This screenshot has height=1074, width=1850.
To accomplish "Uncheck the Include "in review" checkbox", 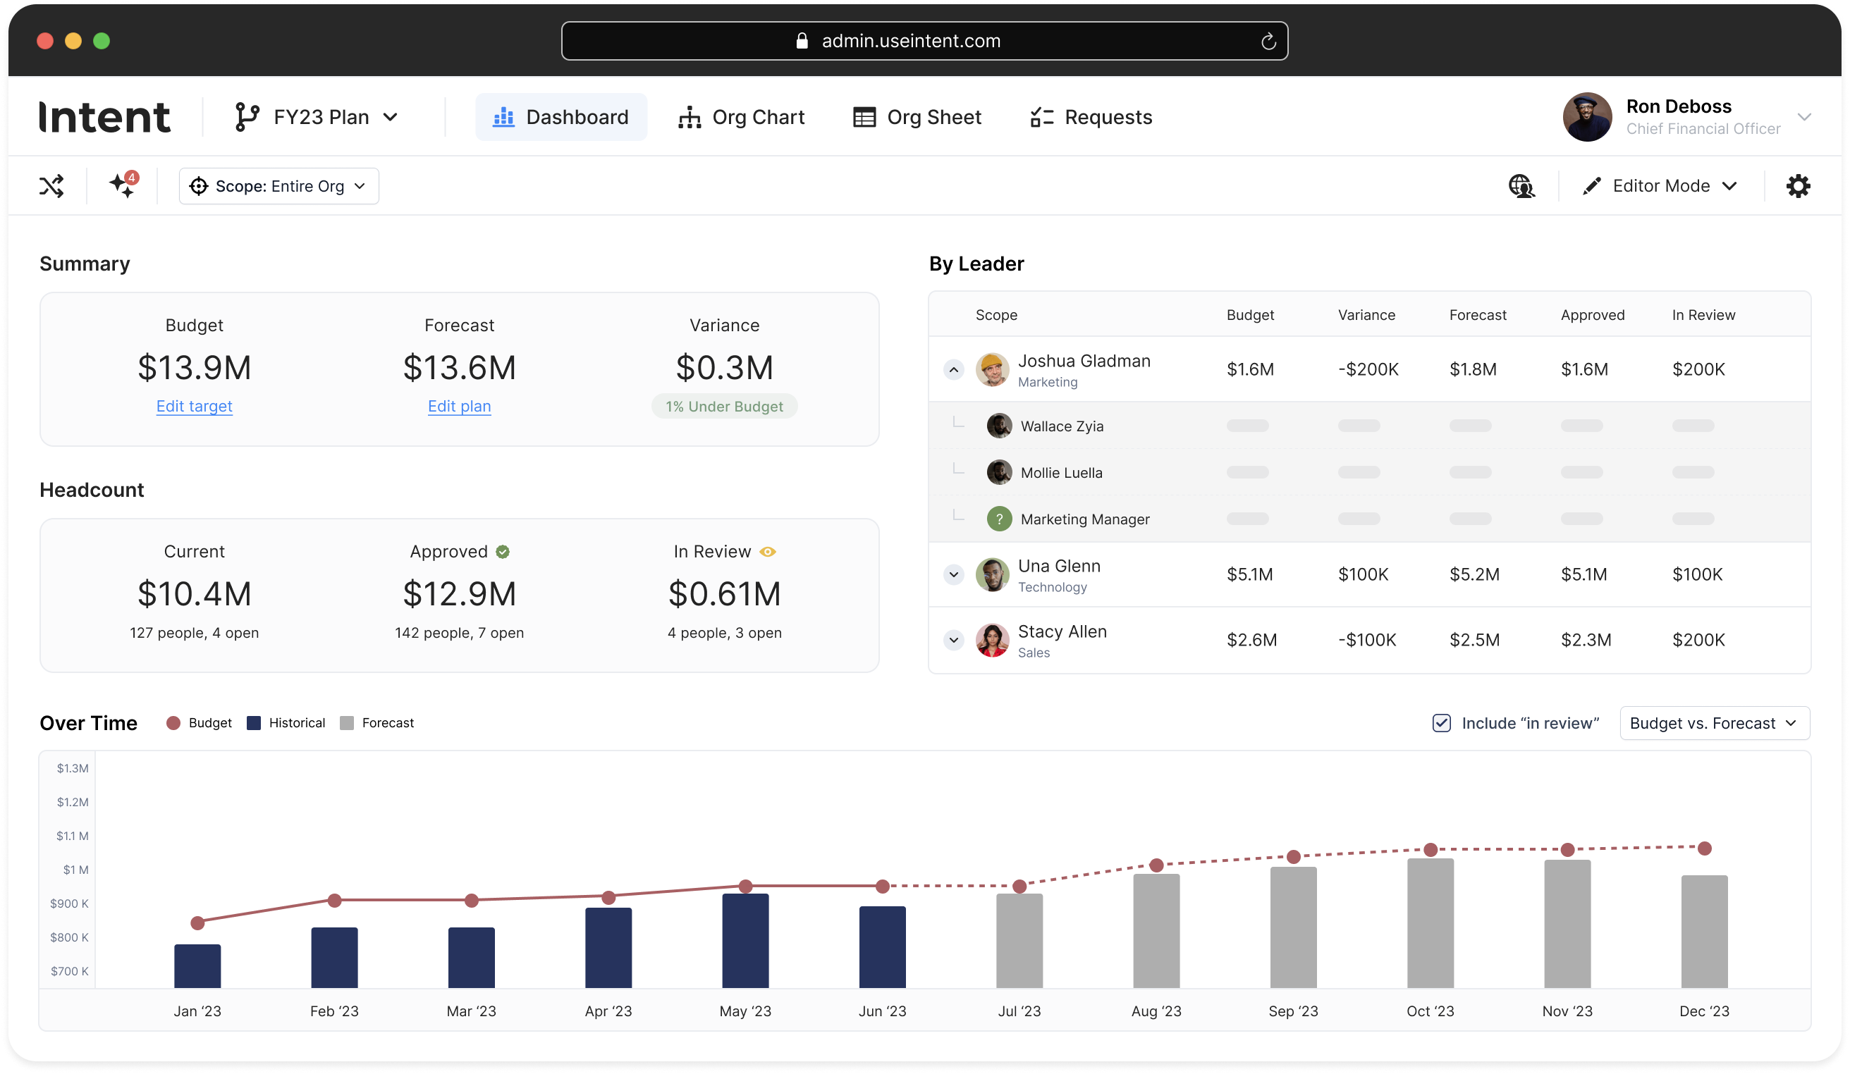I will tap(1441, 723).
